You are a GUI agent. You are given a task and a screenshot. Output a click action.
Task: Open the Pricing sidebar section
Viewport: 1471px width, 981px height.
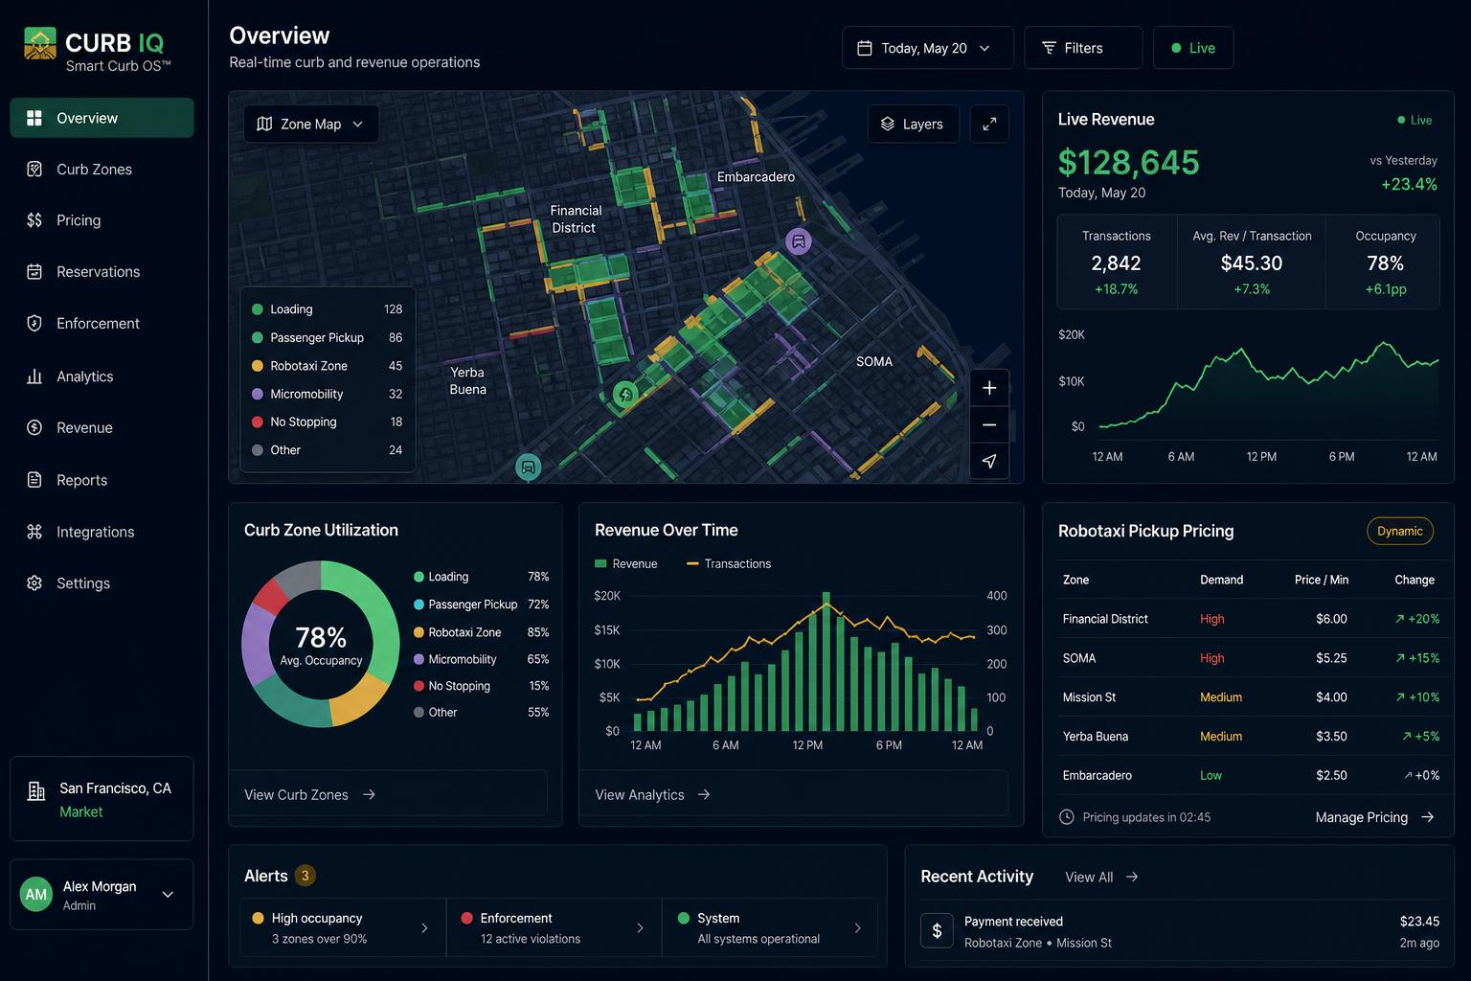point(102,220)
